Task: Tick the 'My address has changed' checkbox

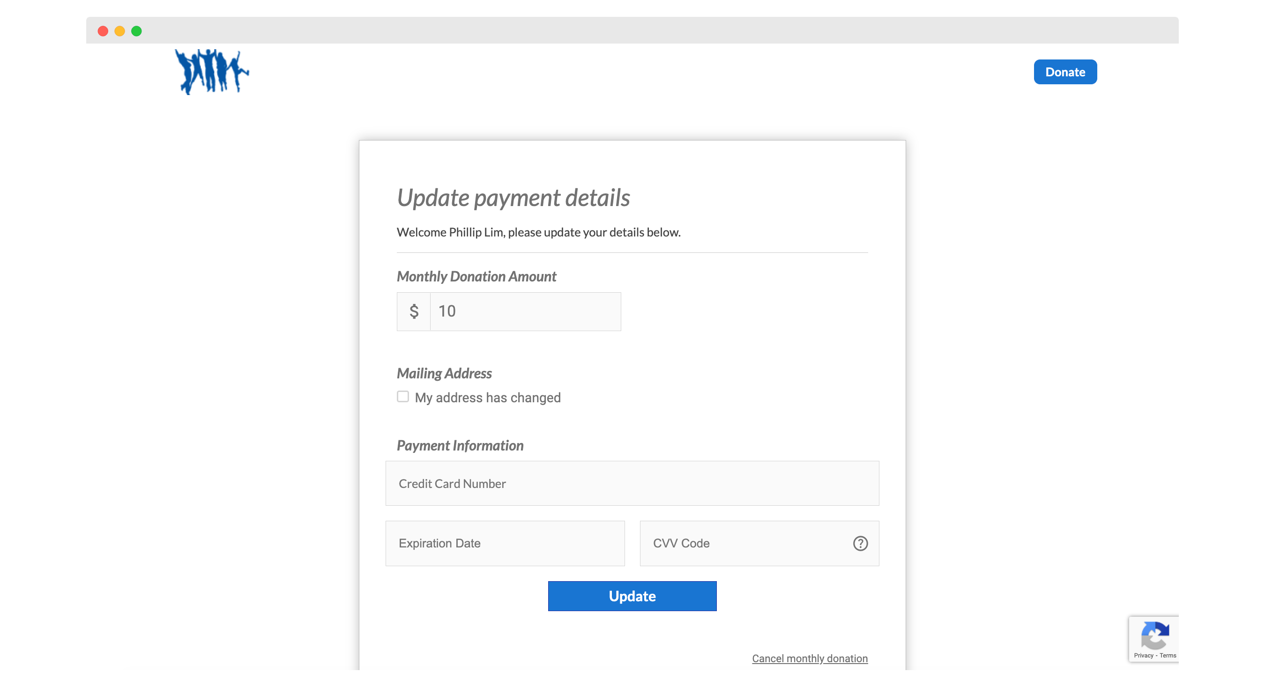Action: (402, 397)
